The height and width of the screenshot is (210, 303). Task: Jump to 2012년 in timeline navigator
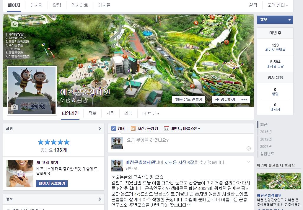[266, 139]
